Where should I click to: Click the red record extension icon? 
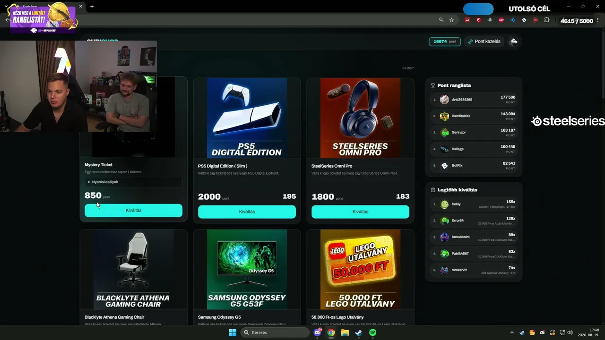(536, 20)
